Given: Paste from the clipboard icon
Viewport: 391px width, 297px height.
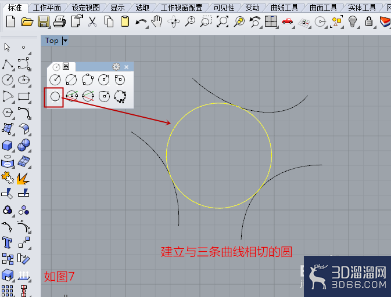Looking at the screenshot, I should tap(125, 21).
